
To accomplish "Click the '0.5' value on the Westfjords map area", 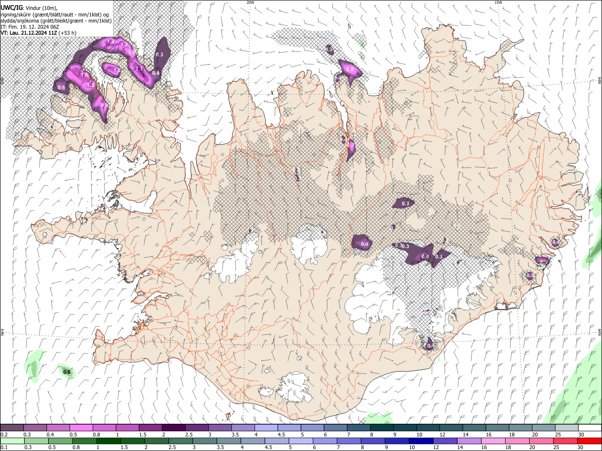I will click(x=61, y=87).
